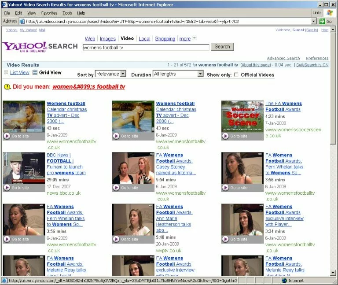The image size is (338, 285).
Task: Click the vertical scrollbar up arrow
Action: pyautogui.click(x=333, y=29)
